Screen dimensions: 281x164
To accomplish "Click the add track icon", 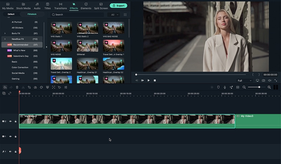I will point(4,93).
